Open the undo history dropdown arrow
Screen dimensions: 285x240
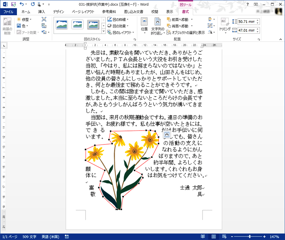click(x=26, y=4)
